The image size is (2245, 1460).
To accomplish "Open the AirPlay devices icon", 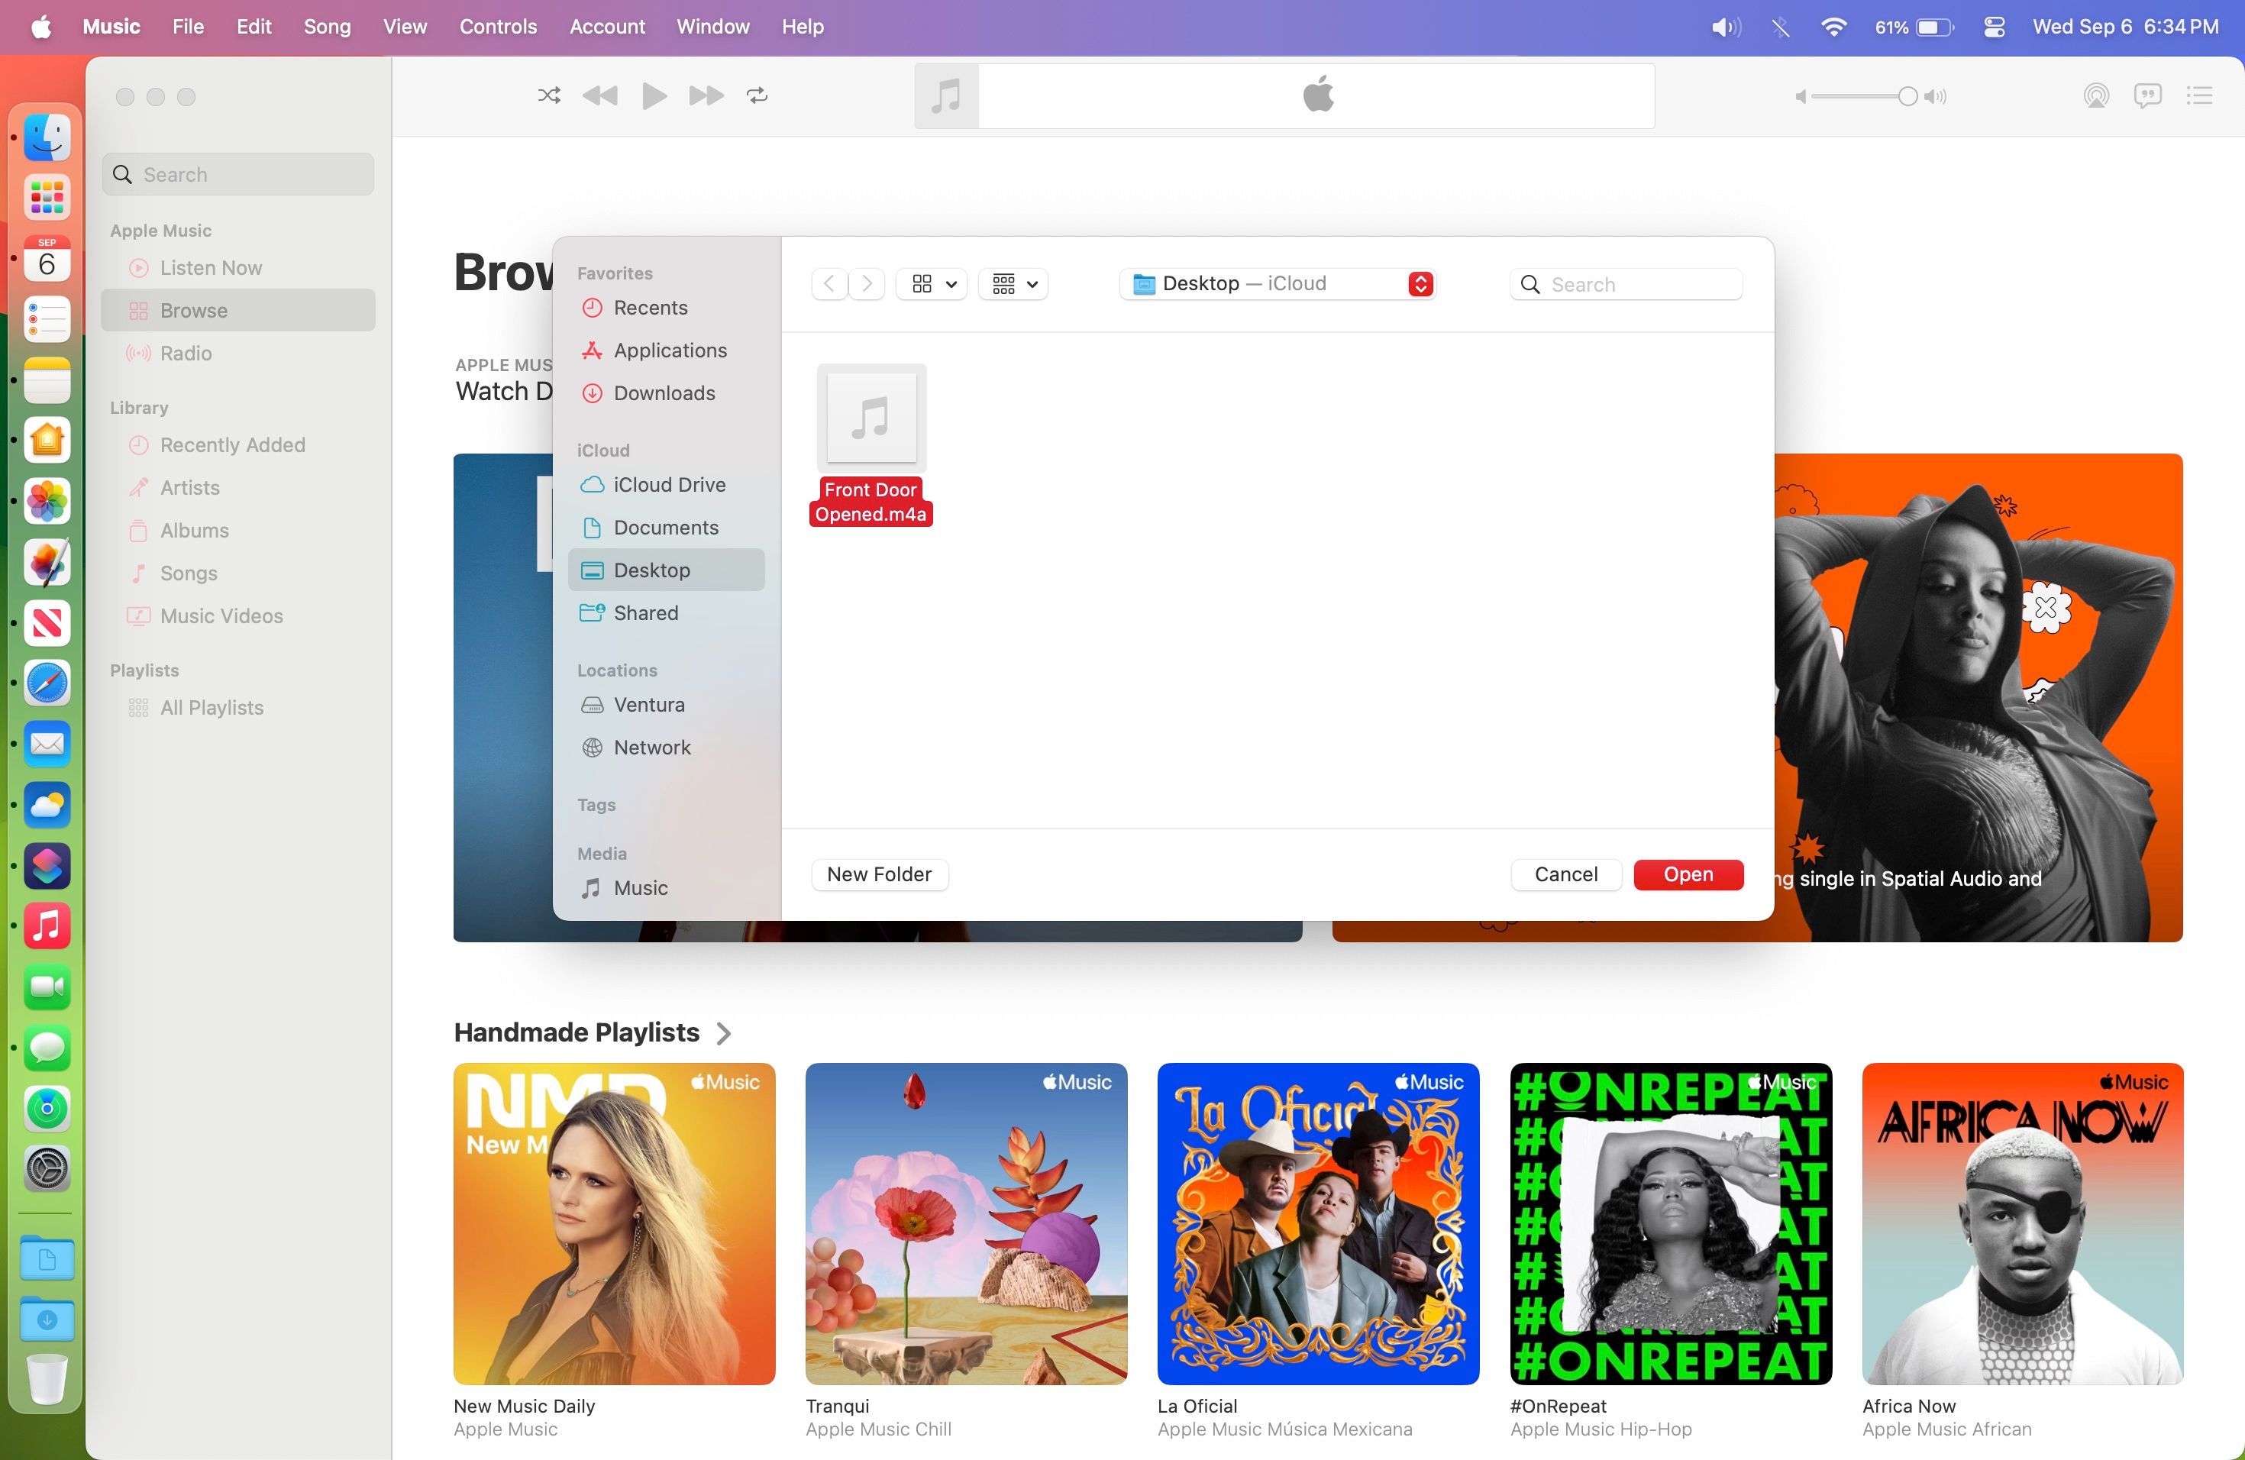I will click(2096, 95).
